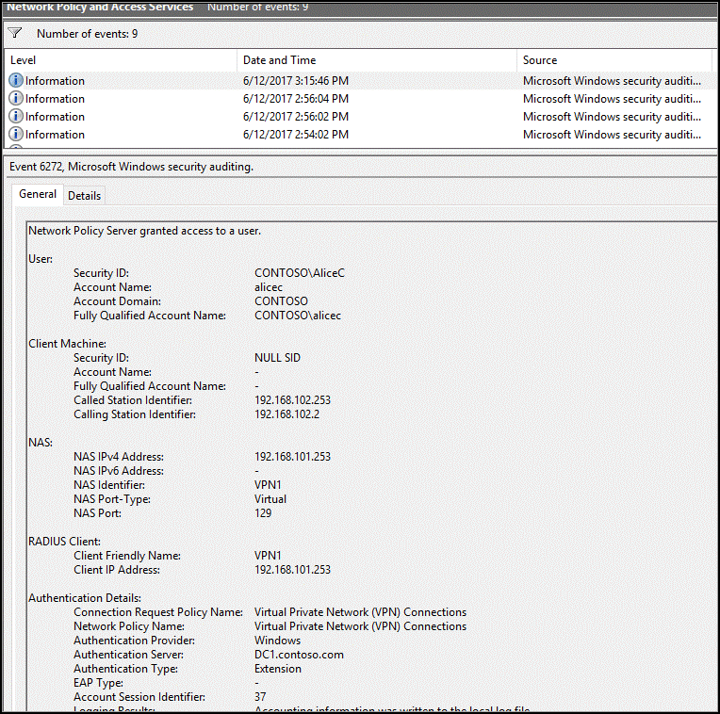Click Connection Request Policy Name value
Image resolution: width=720 pixels, height=714 pixels.
coord(360,612)
